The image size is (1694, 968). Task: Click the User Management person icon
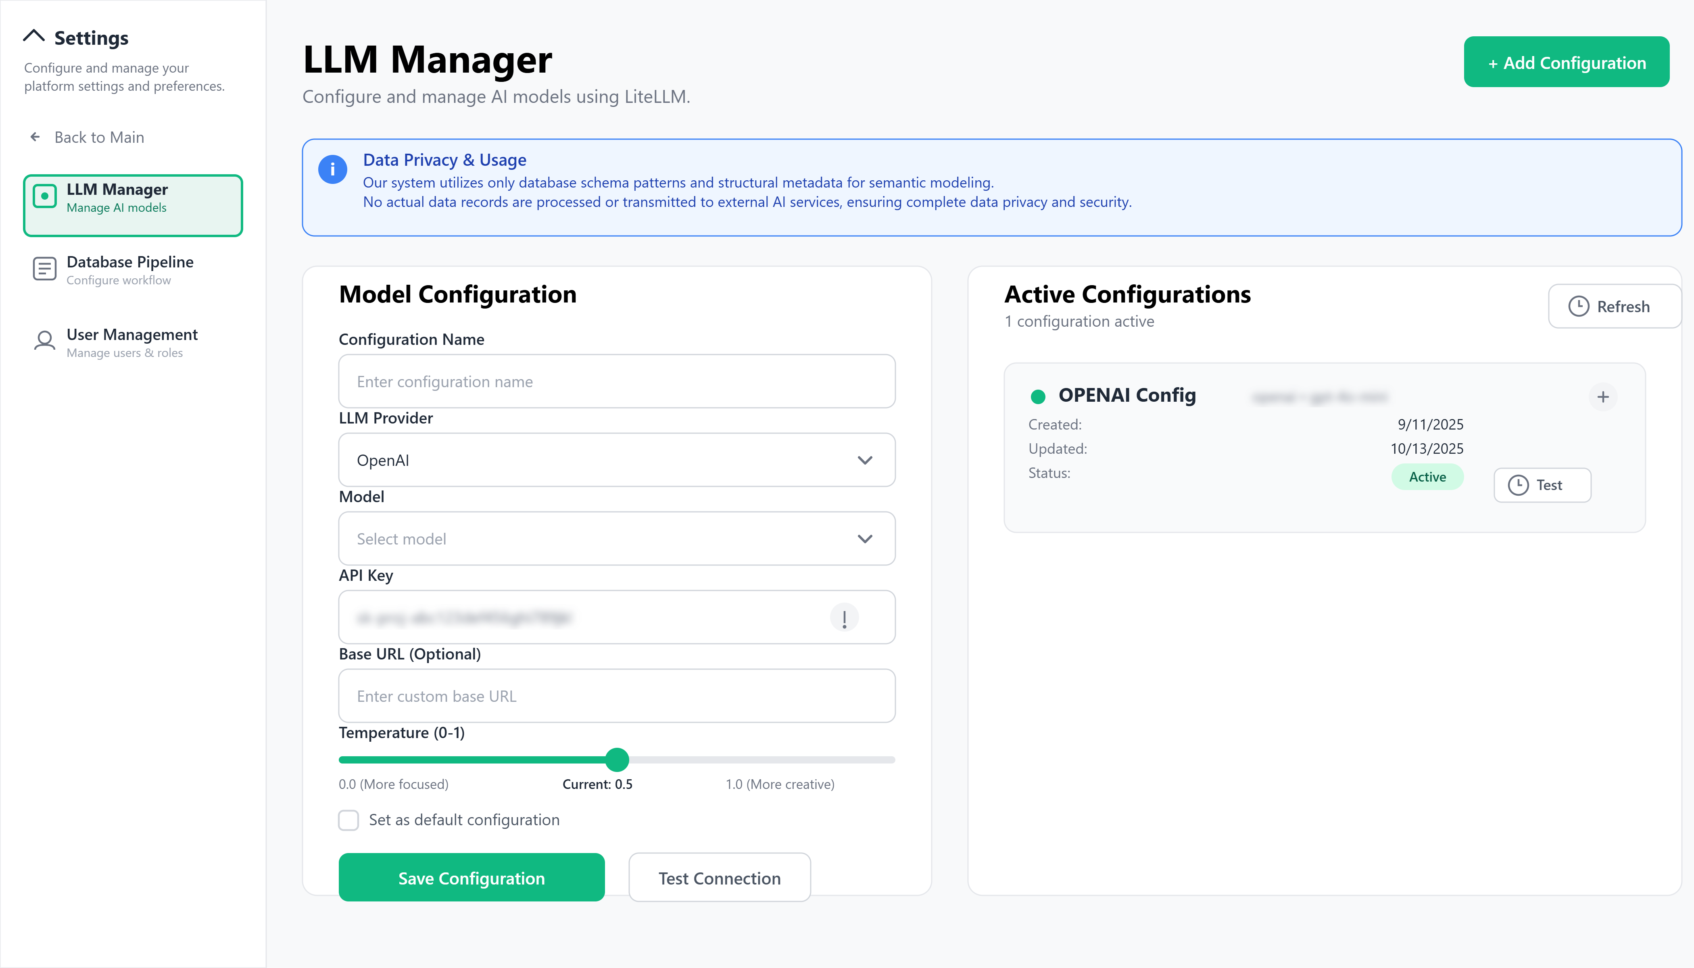(x=44, y=341)
